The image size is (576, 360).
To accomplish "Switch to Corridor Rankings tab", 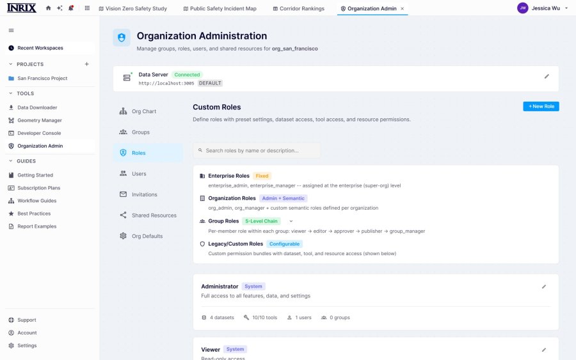I will tap(299, 8).
